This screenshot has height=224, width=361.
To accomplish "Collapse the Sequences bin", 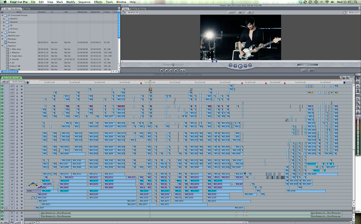I will 3,46.
